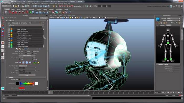Pick the solid round brush profile
The image size is (184, 103).
click(x=27, y=62)
